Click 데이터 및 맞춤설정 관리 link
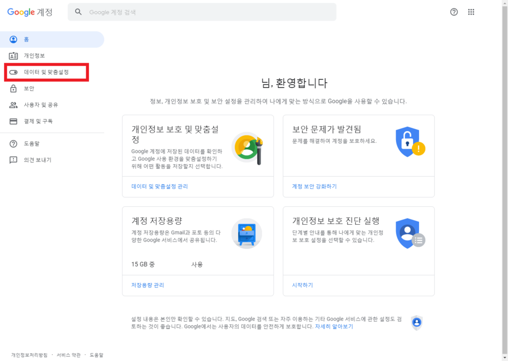 (x=159, y=186)
